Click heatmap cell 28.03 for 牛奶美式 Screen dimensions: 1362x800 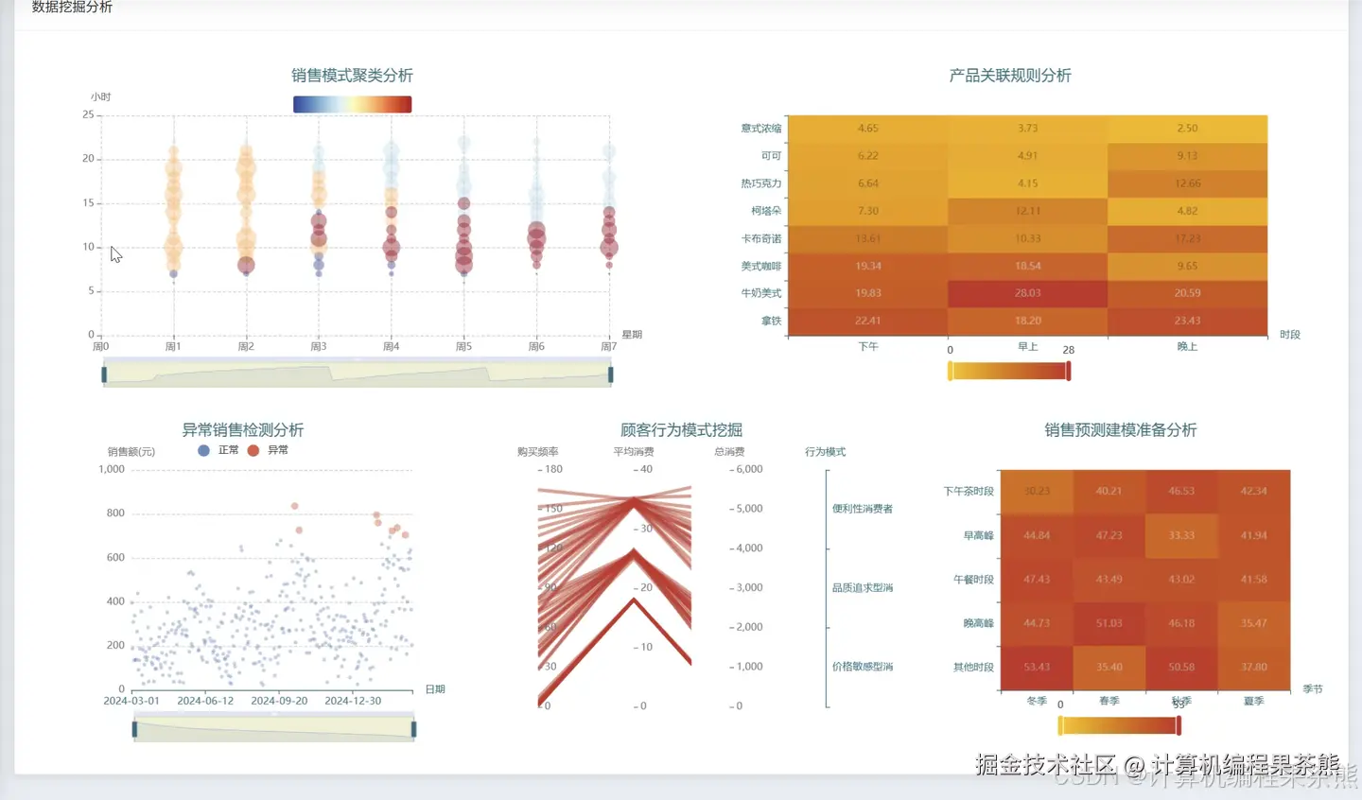tap(1028, 293)
